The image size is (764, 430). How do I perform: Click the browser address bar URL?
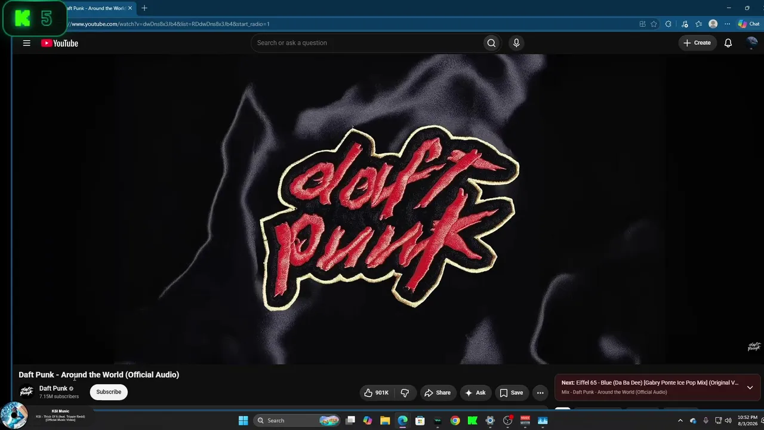(170, 24)
